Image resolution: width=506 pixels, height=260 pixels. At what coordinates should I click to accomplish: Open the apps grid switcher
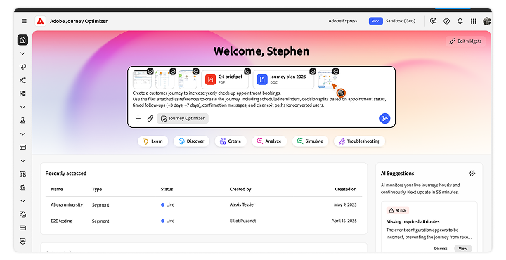click(474, 21)
